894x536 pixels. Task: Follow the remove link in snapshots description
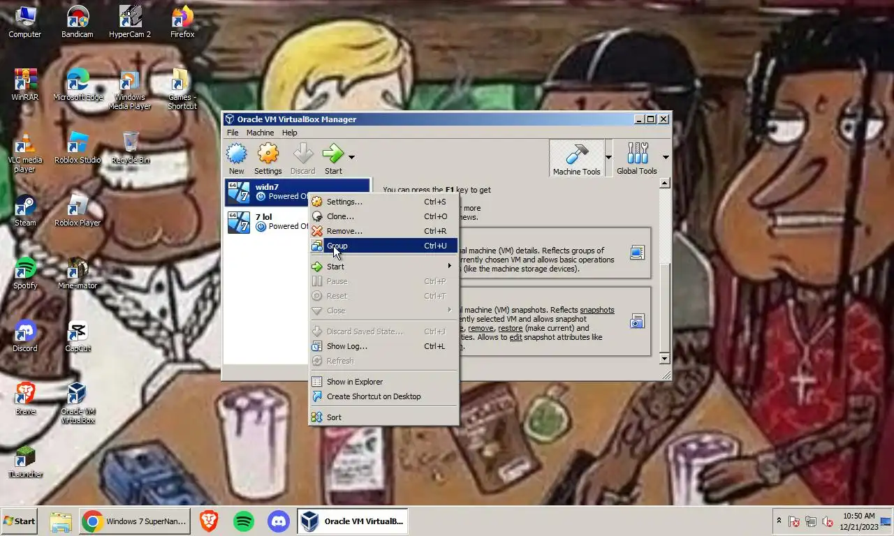click(480, 328)
